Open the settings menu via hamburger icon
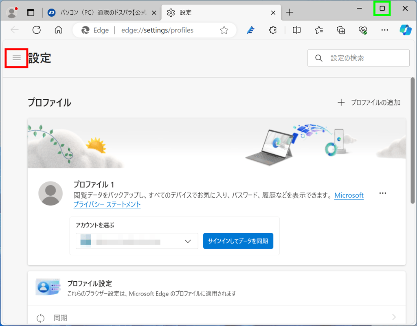Screen dimensions: 417x326 16,58
